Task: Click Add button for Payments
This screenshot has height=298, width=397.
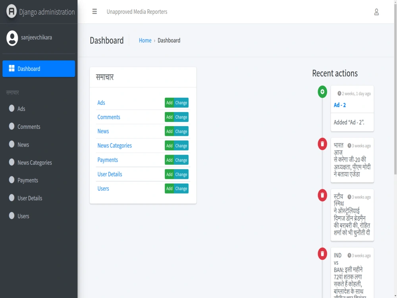Action: (x=170, y=160)
